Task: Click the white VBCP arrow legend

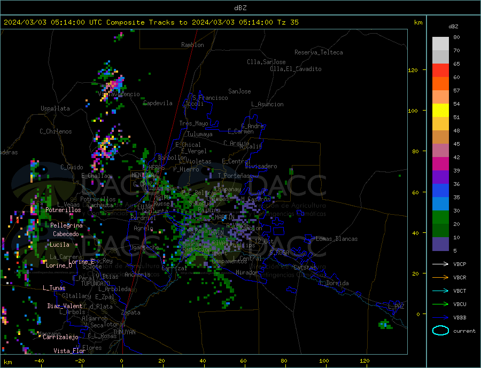Action: coord(440,264)
